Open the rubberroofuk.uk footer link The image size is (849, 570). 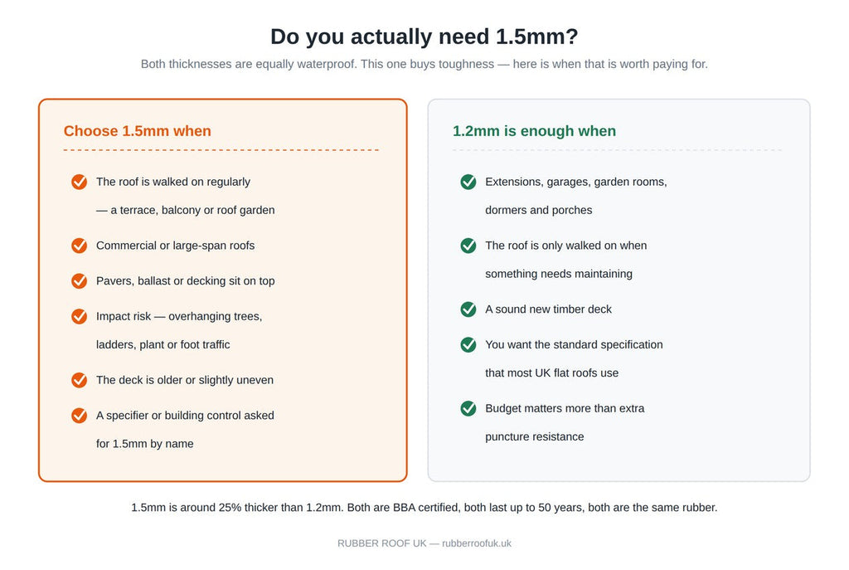click(x=477, y=543)
